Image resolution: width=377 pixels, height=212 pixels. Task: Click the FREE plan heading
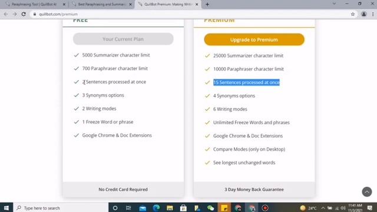80,21
